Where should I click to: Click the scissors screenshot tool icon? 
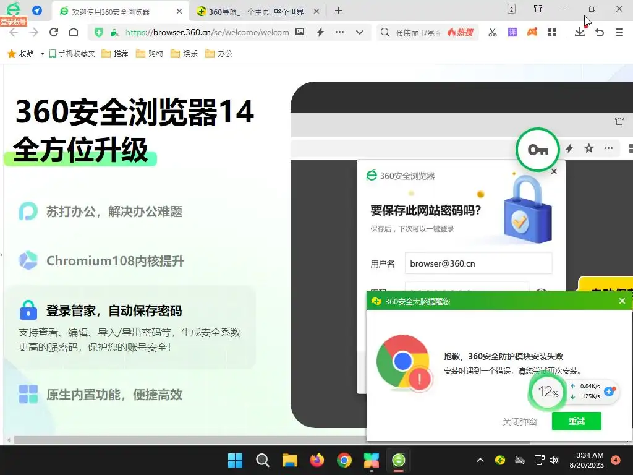(x=493, y=32)
